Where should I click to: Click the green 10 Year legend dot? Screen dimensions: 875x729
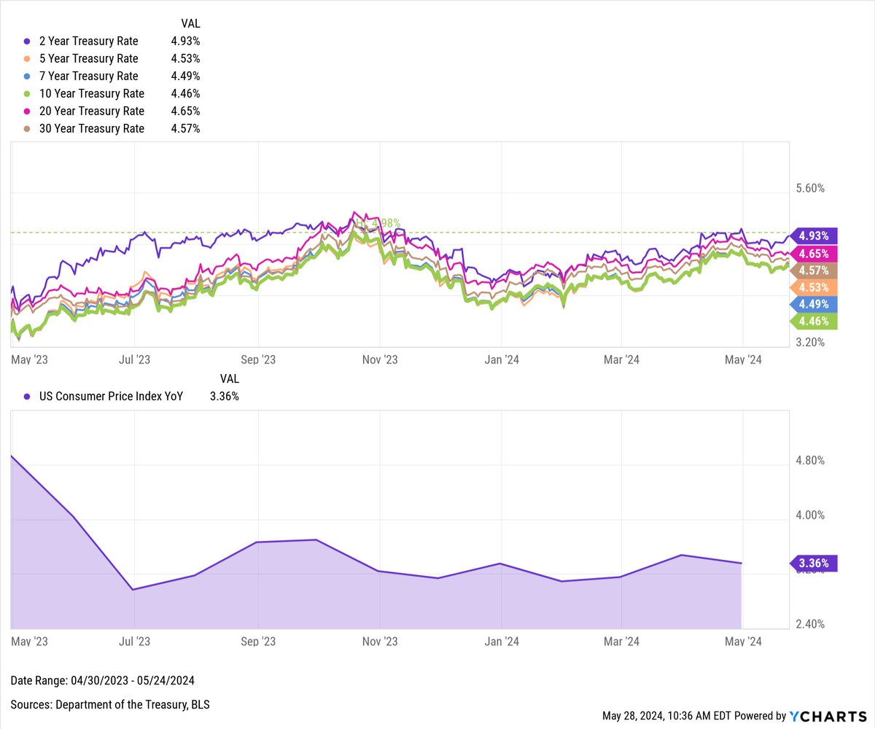(27, 94)
